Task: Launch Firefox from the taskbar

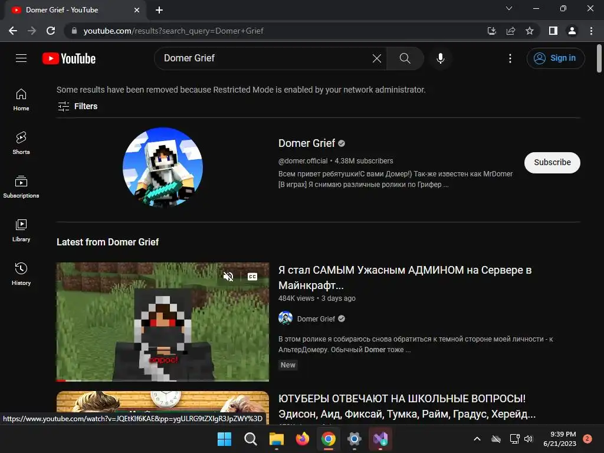Action: (x=303, y=439)
